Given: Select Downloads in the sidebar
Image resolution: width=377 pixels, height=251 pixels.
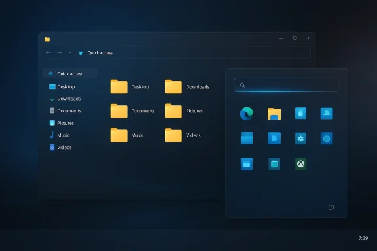Looking at the screenshot, I should point(65,99).
